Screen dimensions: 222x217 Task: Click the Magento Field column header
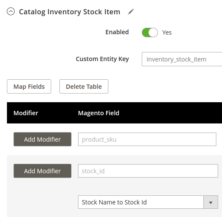click(x=99, y=113)
